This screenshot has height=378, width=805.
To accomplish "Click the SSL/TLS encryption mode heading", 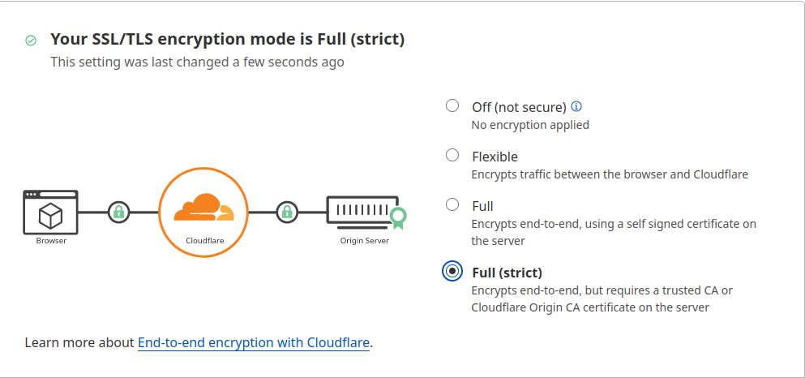I will coord(227,39).
